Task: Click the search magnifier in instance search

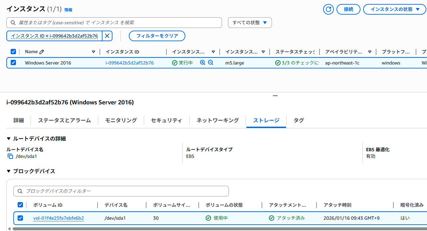Action: (13, 23)
